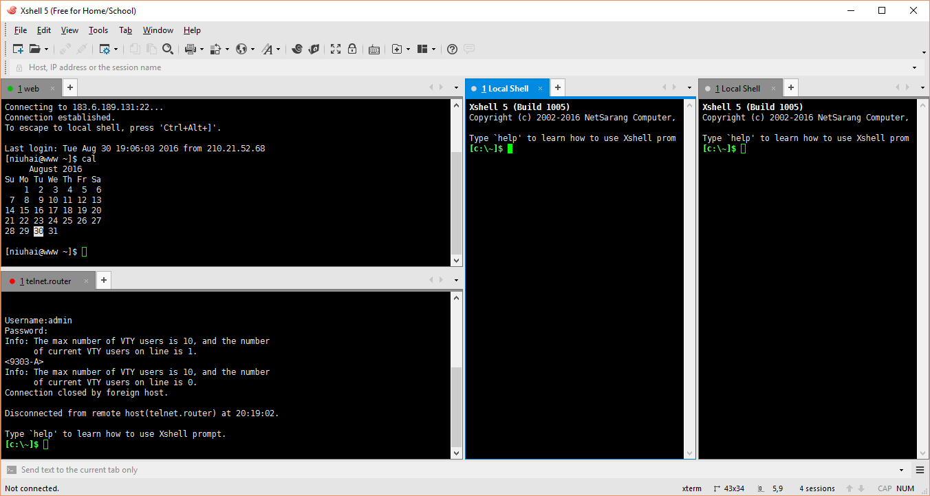Click the Font letter A icon
Screen dimensions: 930x496
click(267, 49)
